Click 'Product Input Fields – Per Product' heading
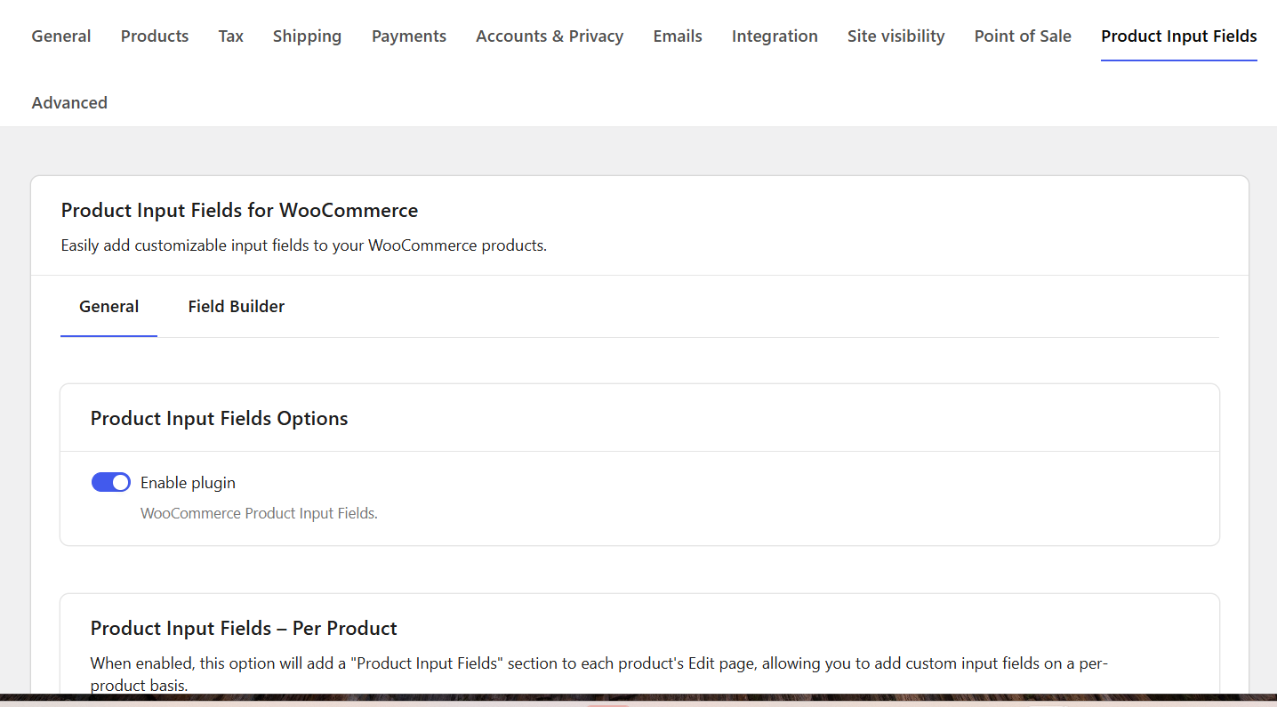The width and height of the screenshot is (1277, 707). pos(244,629)
